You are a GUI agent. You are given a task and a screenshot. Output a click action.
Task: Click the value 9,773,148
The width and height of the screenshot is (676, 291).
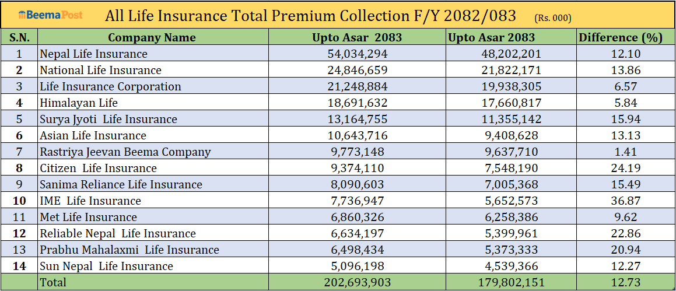pyautogui.click(x=357, y=152)
